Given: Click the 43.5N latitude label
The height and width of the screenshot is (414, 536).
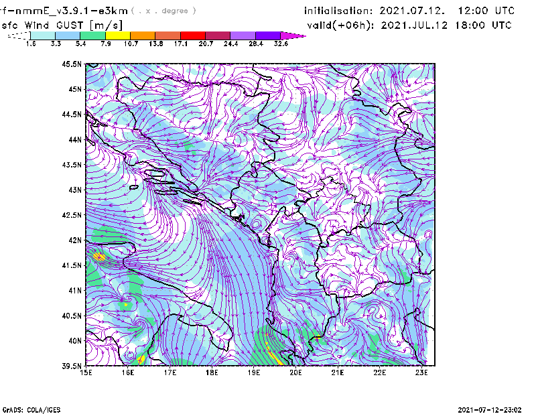Looking at the screenshot, I should 72,165.
